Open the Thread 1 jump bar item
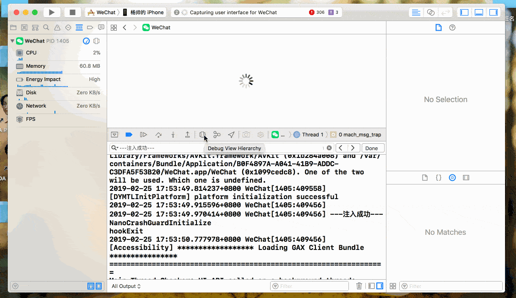 pos(309,135)
